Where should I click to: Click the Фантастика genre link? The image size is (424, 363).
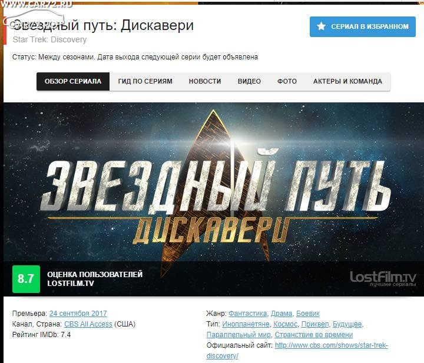point(248,314)
